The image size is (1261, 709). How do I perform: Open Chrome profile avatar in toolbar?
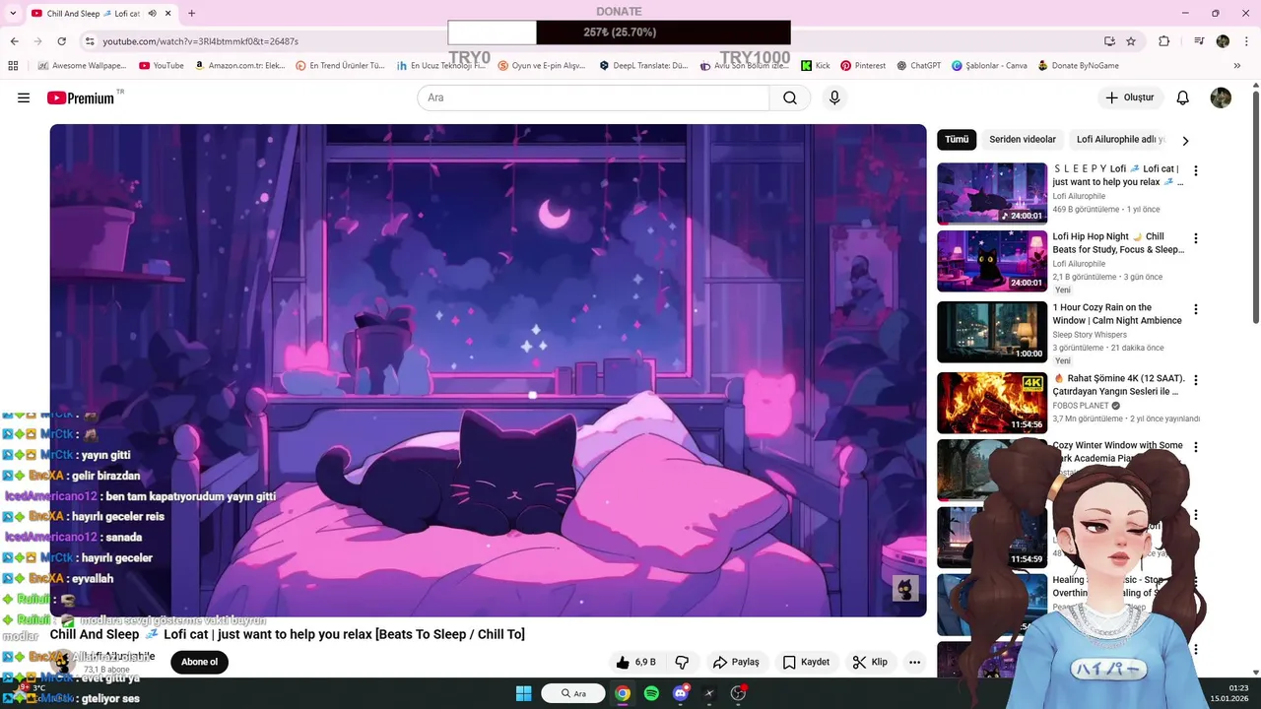point(1223,41)
